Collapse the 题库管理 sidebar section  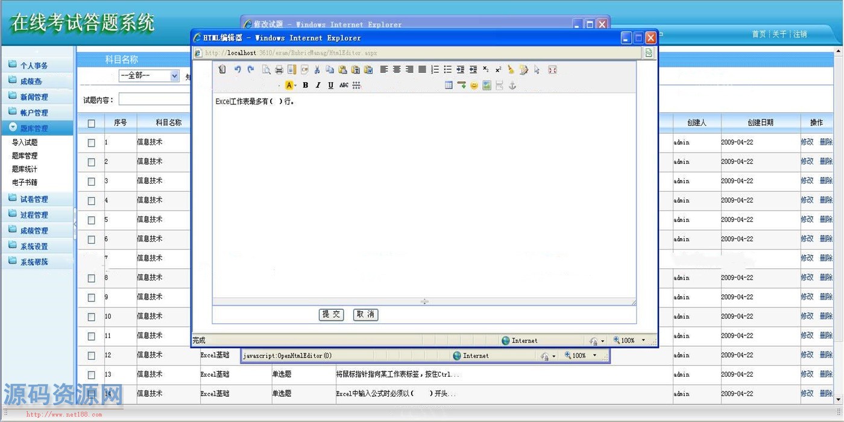coord(37,128)
